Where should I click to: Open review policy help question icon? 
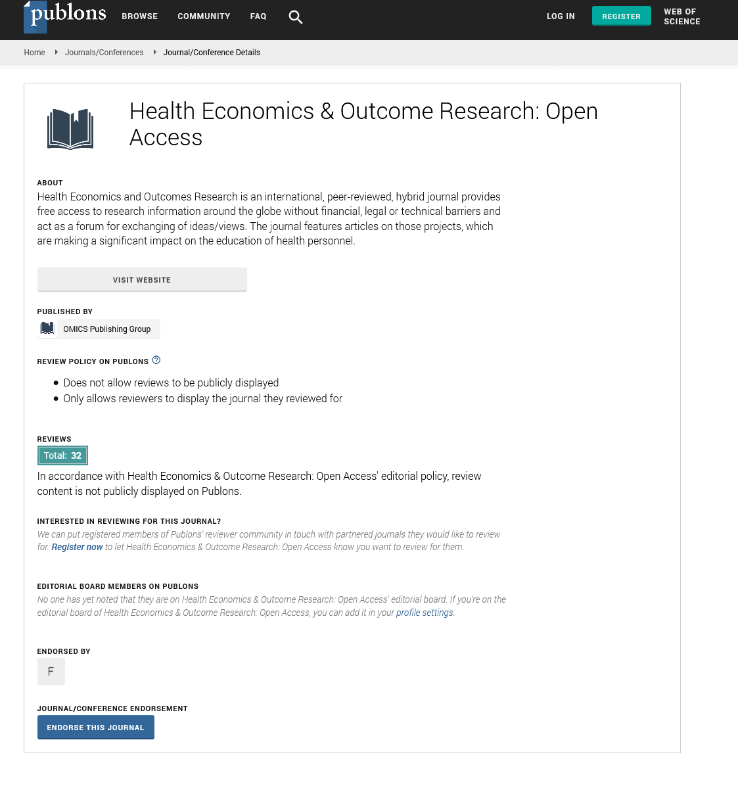[x=156, y=360]
